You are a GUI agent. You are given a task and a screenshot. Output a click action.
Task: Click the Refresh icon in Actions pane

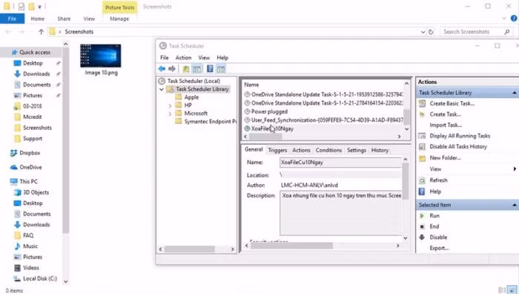pyautogui.click(x=422, y=180)
